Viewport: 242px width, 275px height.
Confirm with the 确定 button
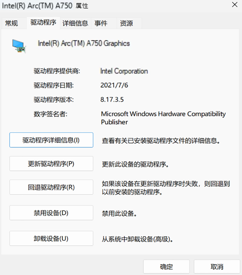pos(166,267)
